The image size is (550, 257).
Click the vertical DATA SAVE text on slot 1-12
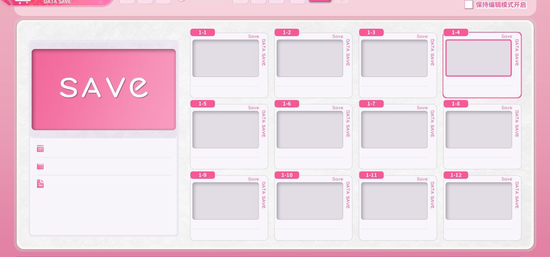pos(516,195)
